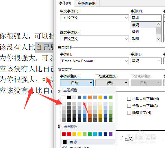
Task: Enable the 隐藏文字(H) checkbox
Action: tap(129, 112)
